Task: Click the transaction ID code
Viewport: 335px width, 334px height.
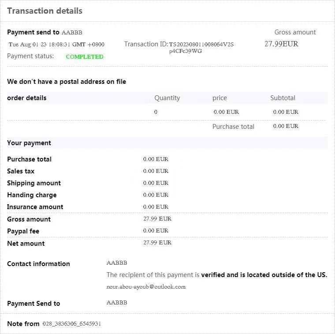Action: pyautogui.click(x=201, y=47)
